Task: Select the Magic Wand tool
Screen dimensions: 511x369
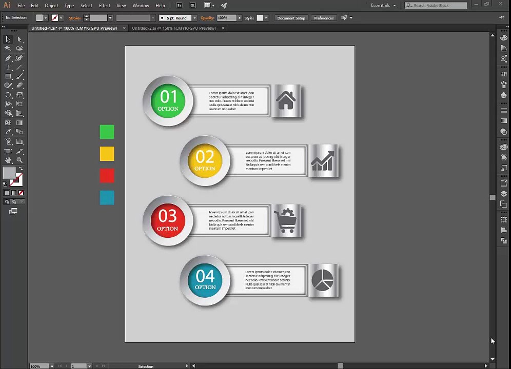Action: (x=8, y=49)
